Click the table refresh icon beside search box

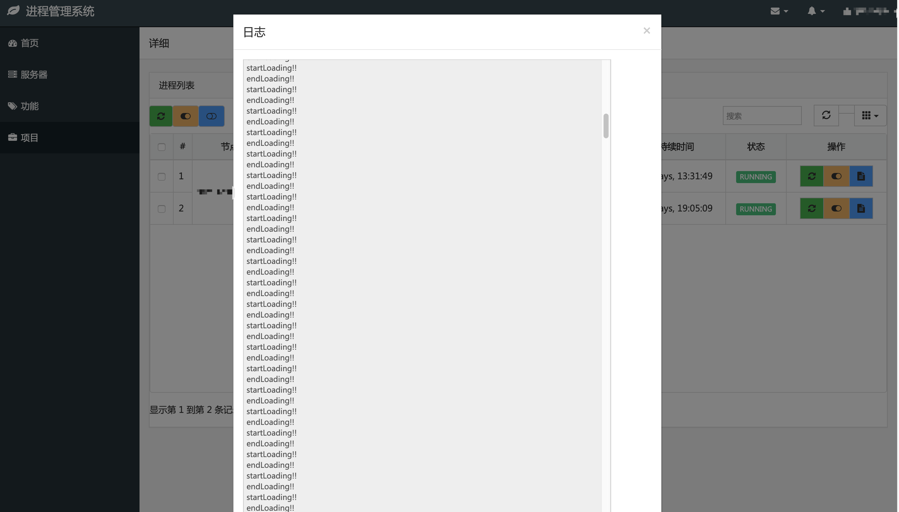coord(826,115)
